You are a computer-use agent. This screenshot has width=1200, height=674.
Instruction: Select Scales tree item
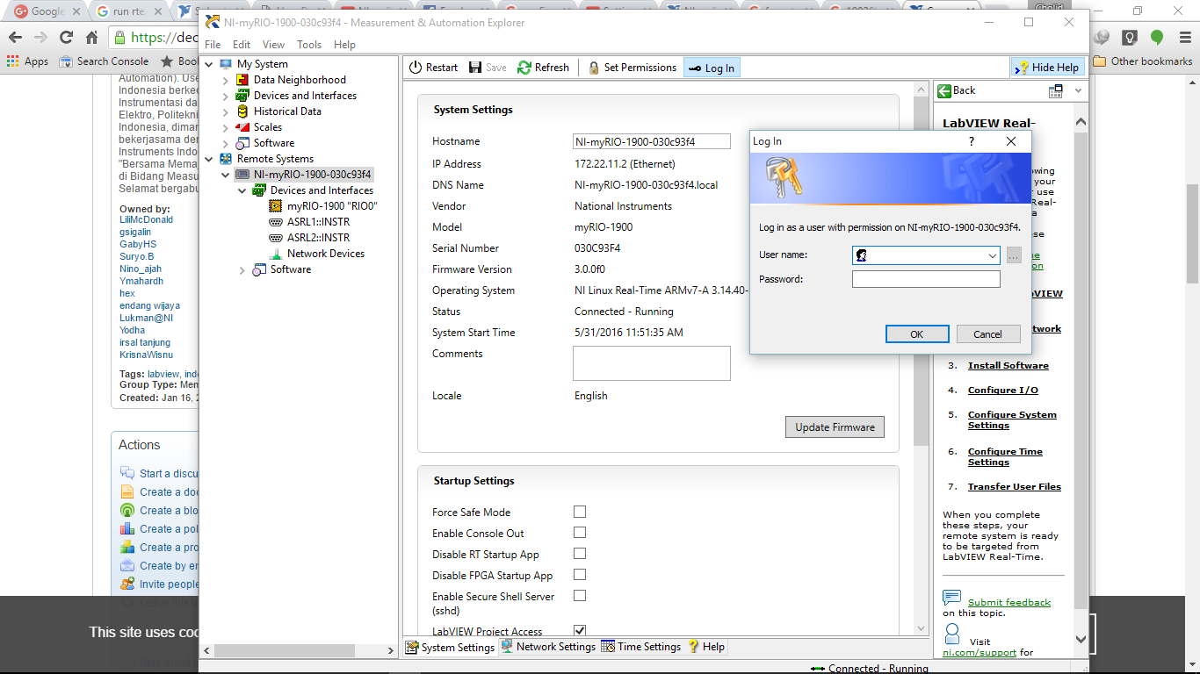pyautogui.click(x=268, y=127)
